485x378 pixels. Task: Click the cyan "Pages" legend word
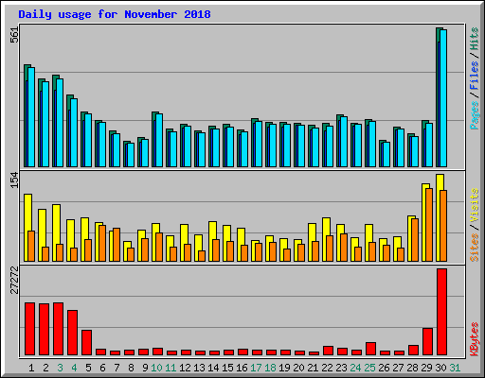tap(474, 115)
